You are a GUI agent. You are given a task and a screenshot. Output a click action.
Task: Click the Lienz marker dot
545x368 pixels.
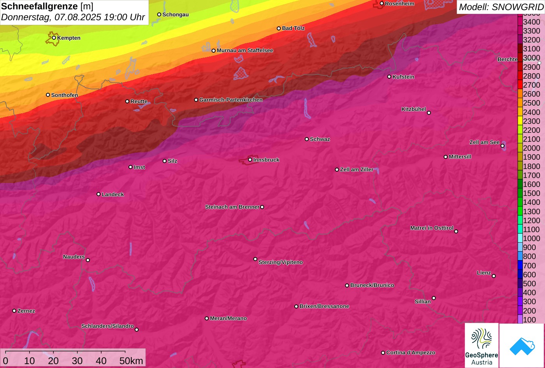click(x=494, y=276)
